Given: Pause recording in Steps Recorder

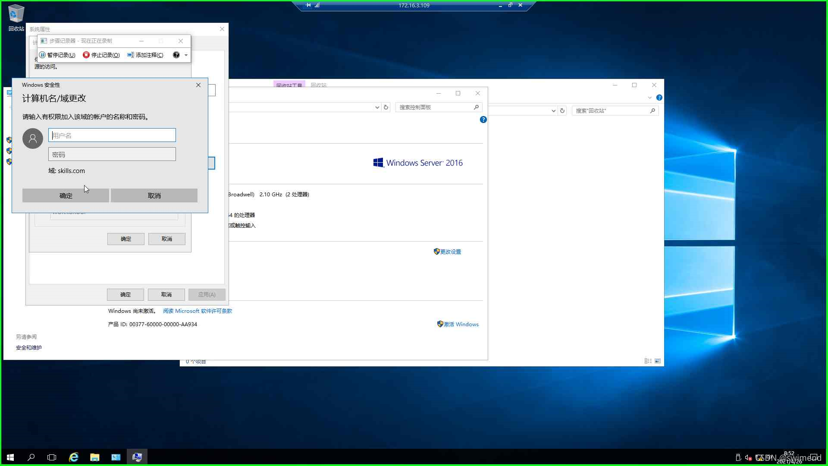Looking at the screenshot, I should coord(57,55).
